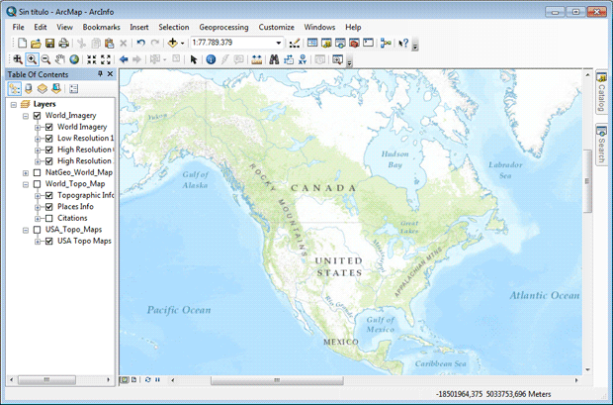Click the Fixed Zoom In icon
Viewport: 613px width, 405px height.
[x=92, y=59]
